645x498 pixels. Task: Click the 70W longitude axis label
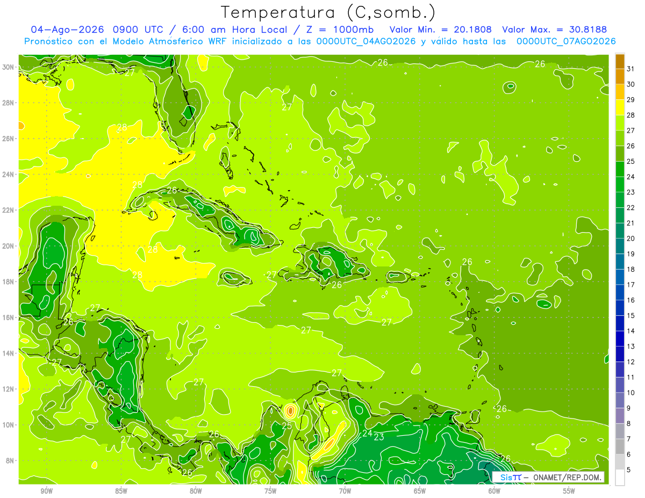point(345,491)
